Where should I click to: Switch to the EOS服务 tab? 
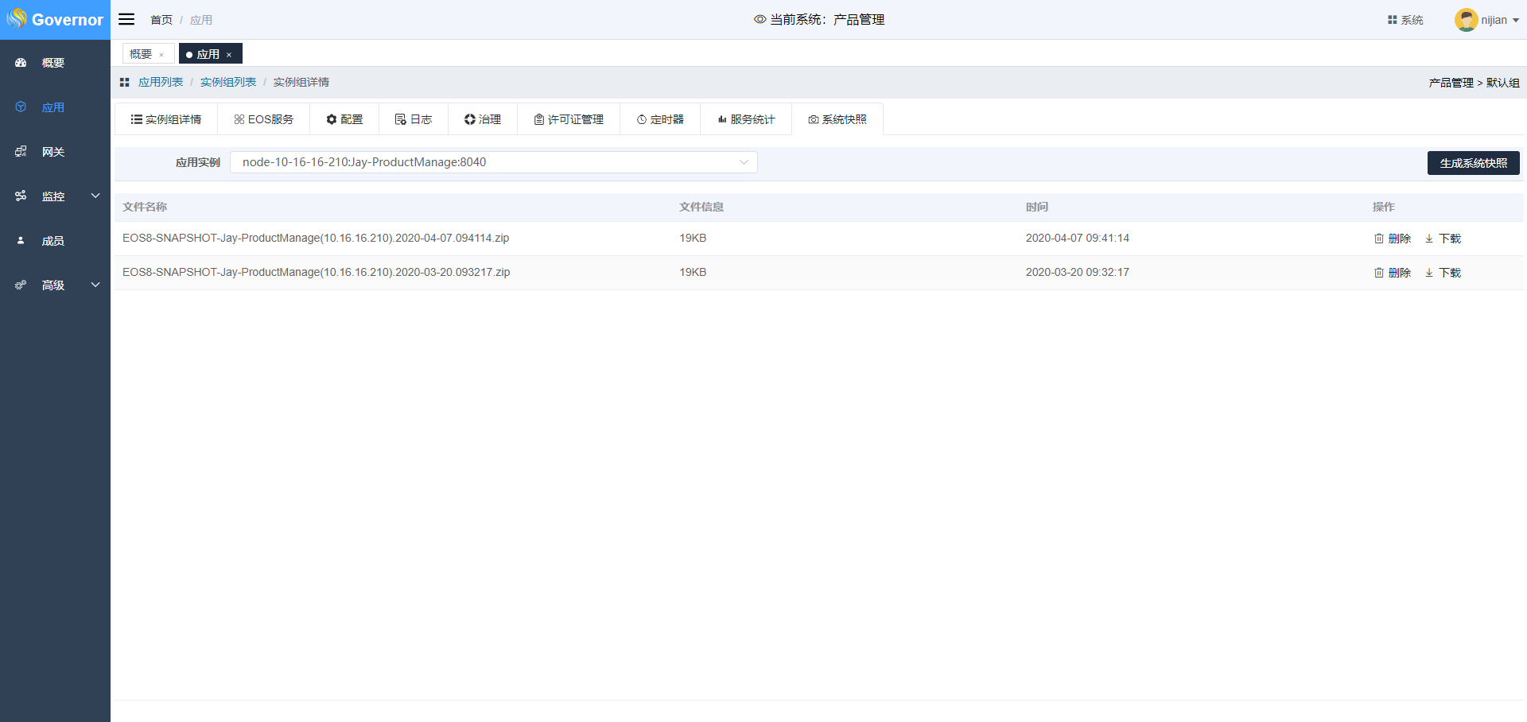263,119
